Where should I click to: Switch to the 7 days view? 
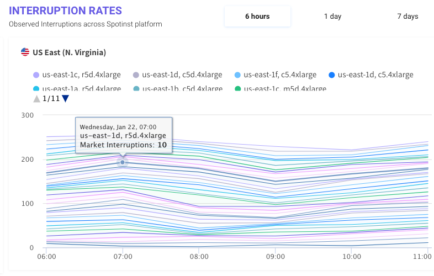point(407,17)
